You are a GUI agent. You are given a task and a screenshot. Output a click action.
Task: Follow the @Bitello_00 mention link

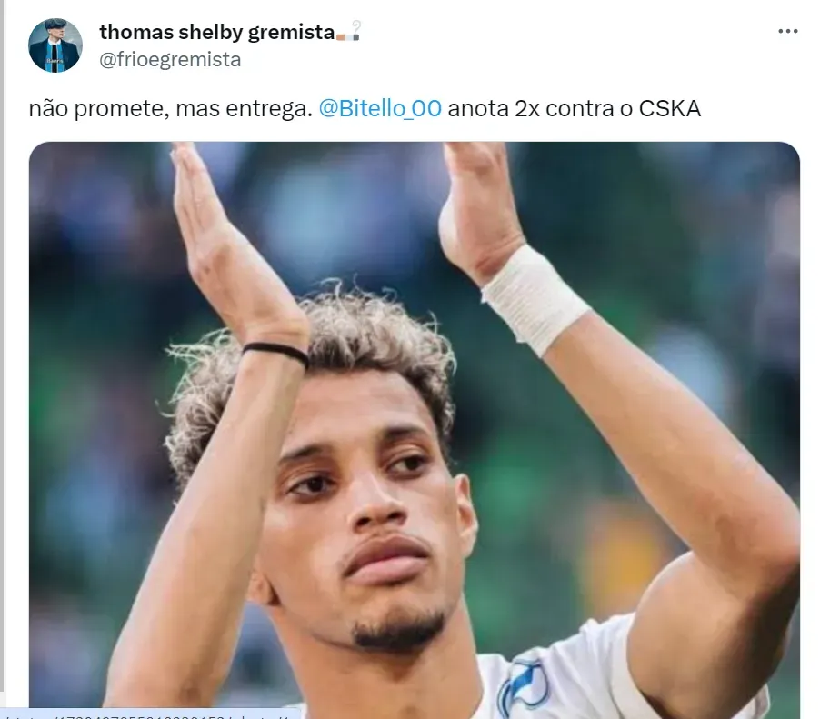point(380,109)
